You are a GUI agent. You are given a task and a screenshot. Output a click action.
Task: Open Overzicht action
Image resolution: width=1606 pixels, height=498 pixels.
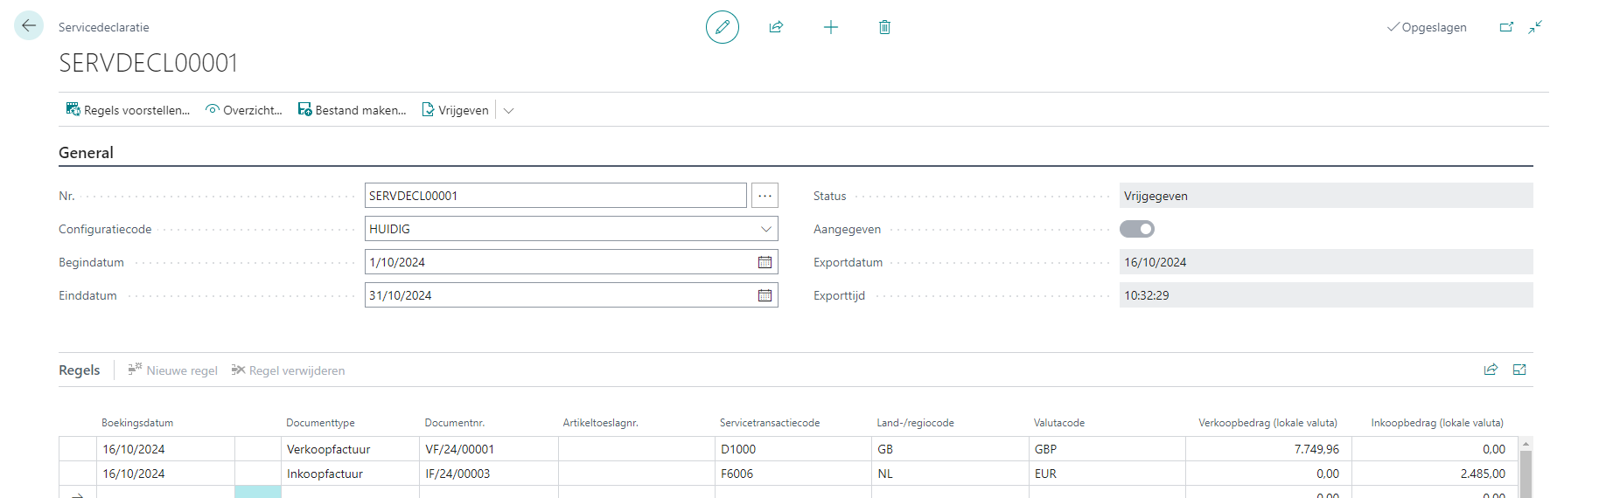pos(244,110)
